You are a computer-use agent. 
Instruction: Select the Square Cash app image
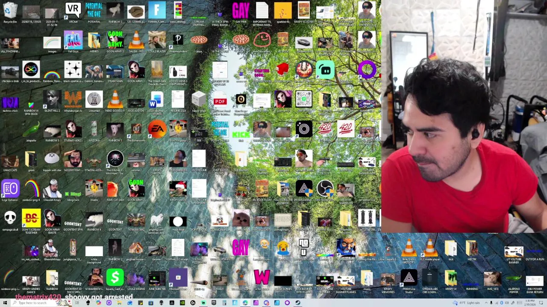[115, 280]
